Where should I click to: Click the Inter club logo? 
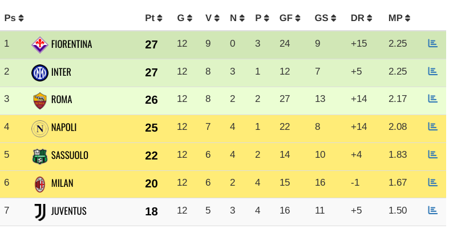point(40,73)
